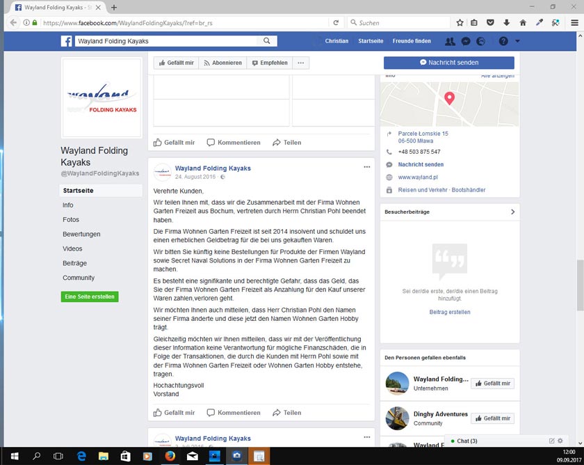Open a new browser tab
The height and width of the screenshot is (465, 584).
click(114, 8)
